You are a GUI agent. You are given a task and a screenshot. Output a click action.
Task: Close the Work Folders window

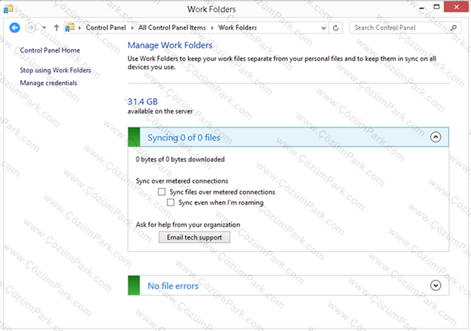[456, 7]
